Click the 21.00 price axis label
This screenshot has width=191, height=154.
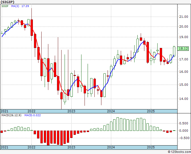[184, 17]
